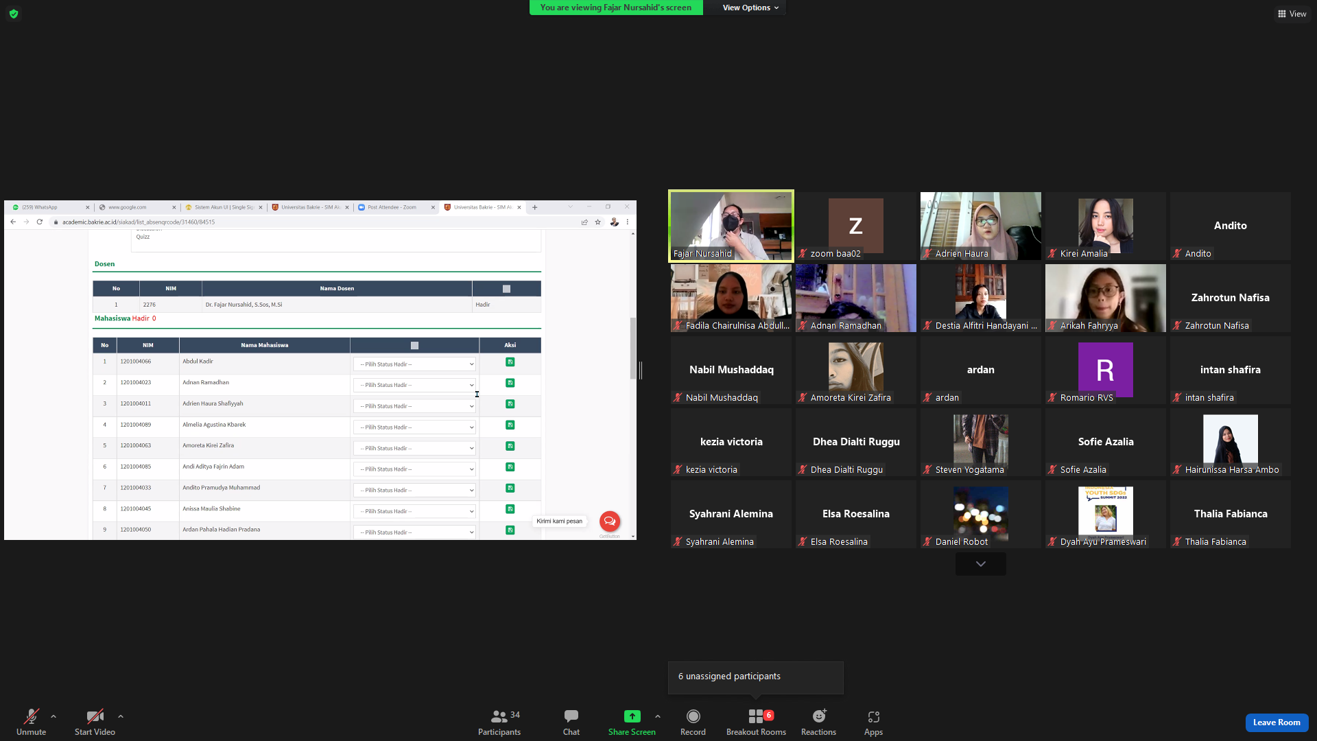The height and width of the screenshot is (741, 1317).
Task: Open status dropdown for Amoreta Kirei Zafira
Action: (414, 448)
